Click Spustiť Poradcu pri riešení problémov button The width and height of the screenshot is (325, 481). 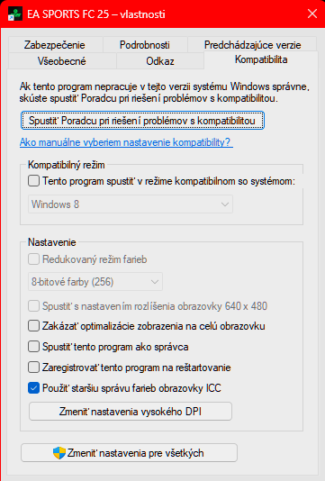pos(142,121)
